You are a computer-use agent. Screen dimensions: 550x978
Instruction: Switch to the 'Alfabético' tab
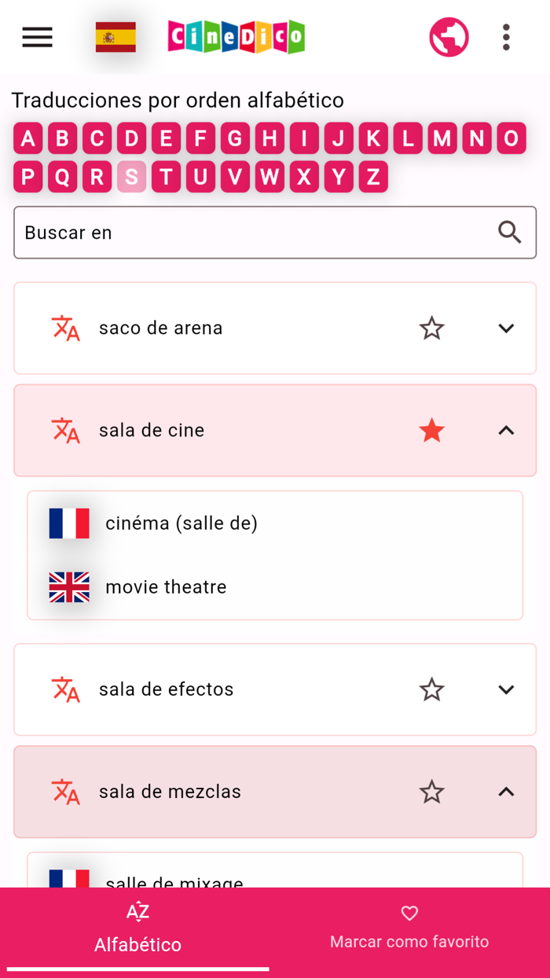[x=137, y=928]
